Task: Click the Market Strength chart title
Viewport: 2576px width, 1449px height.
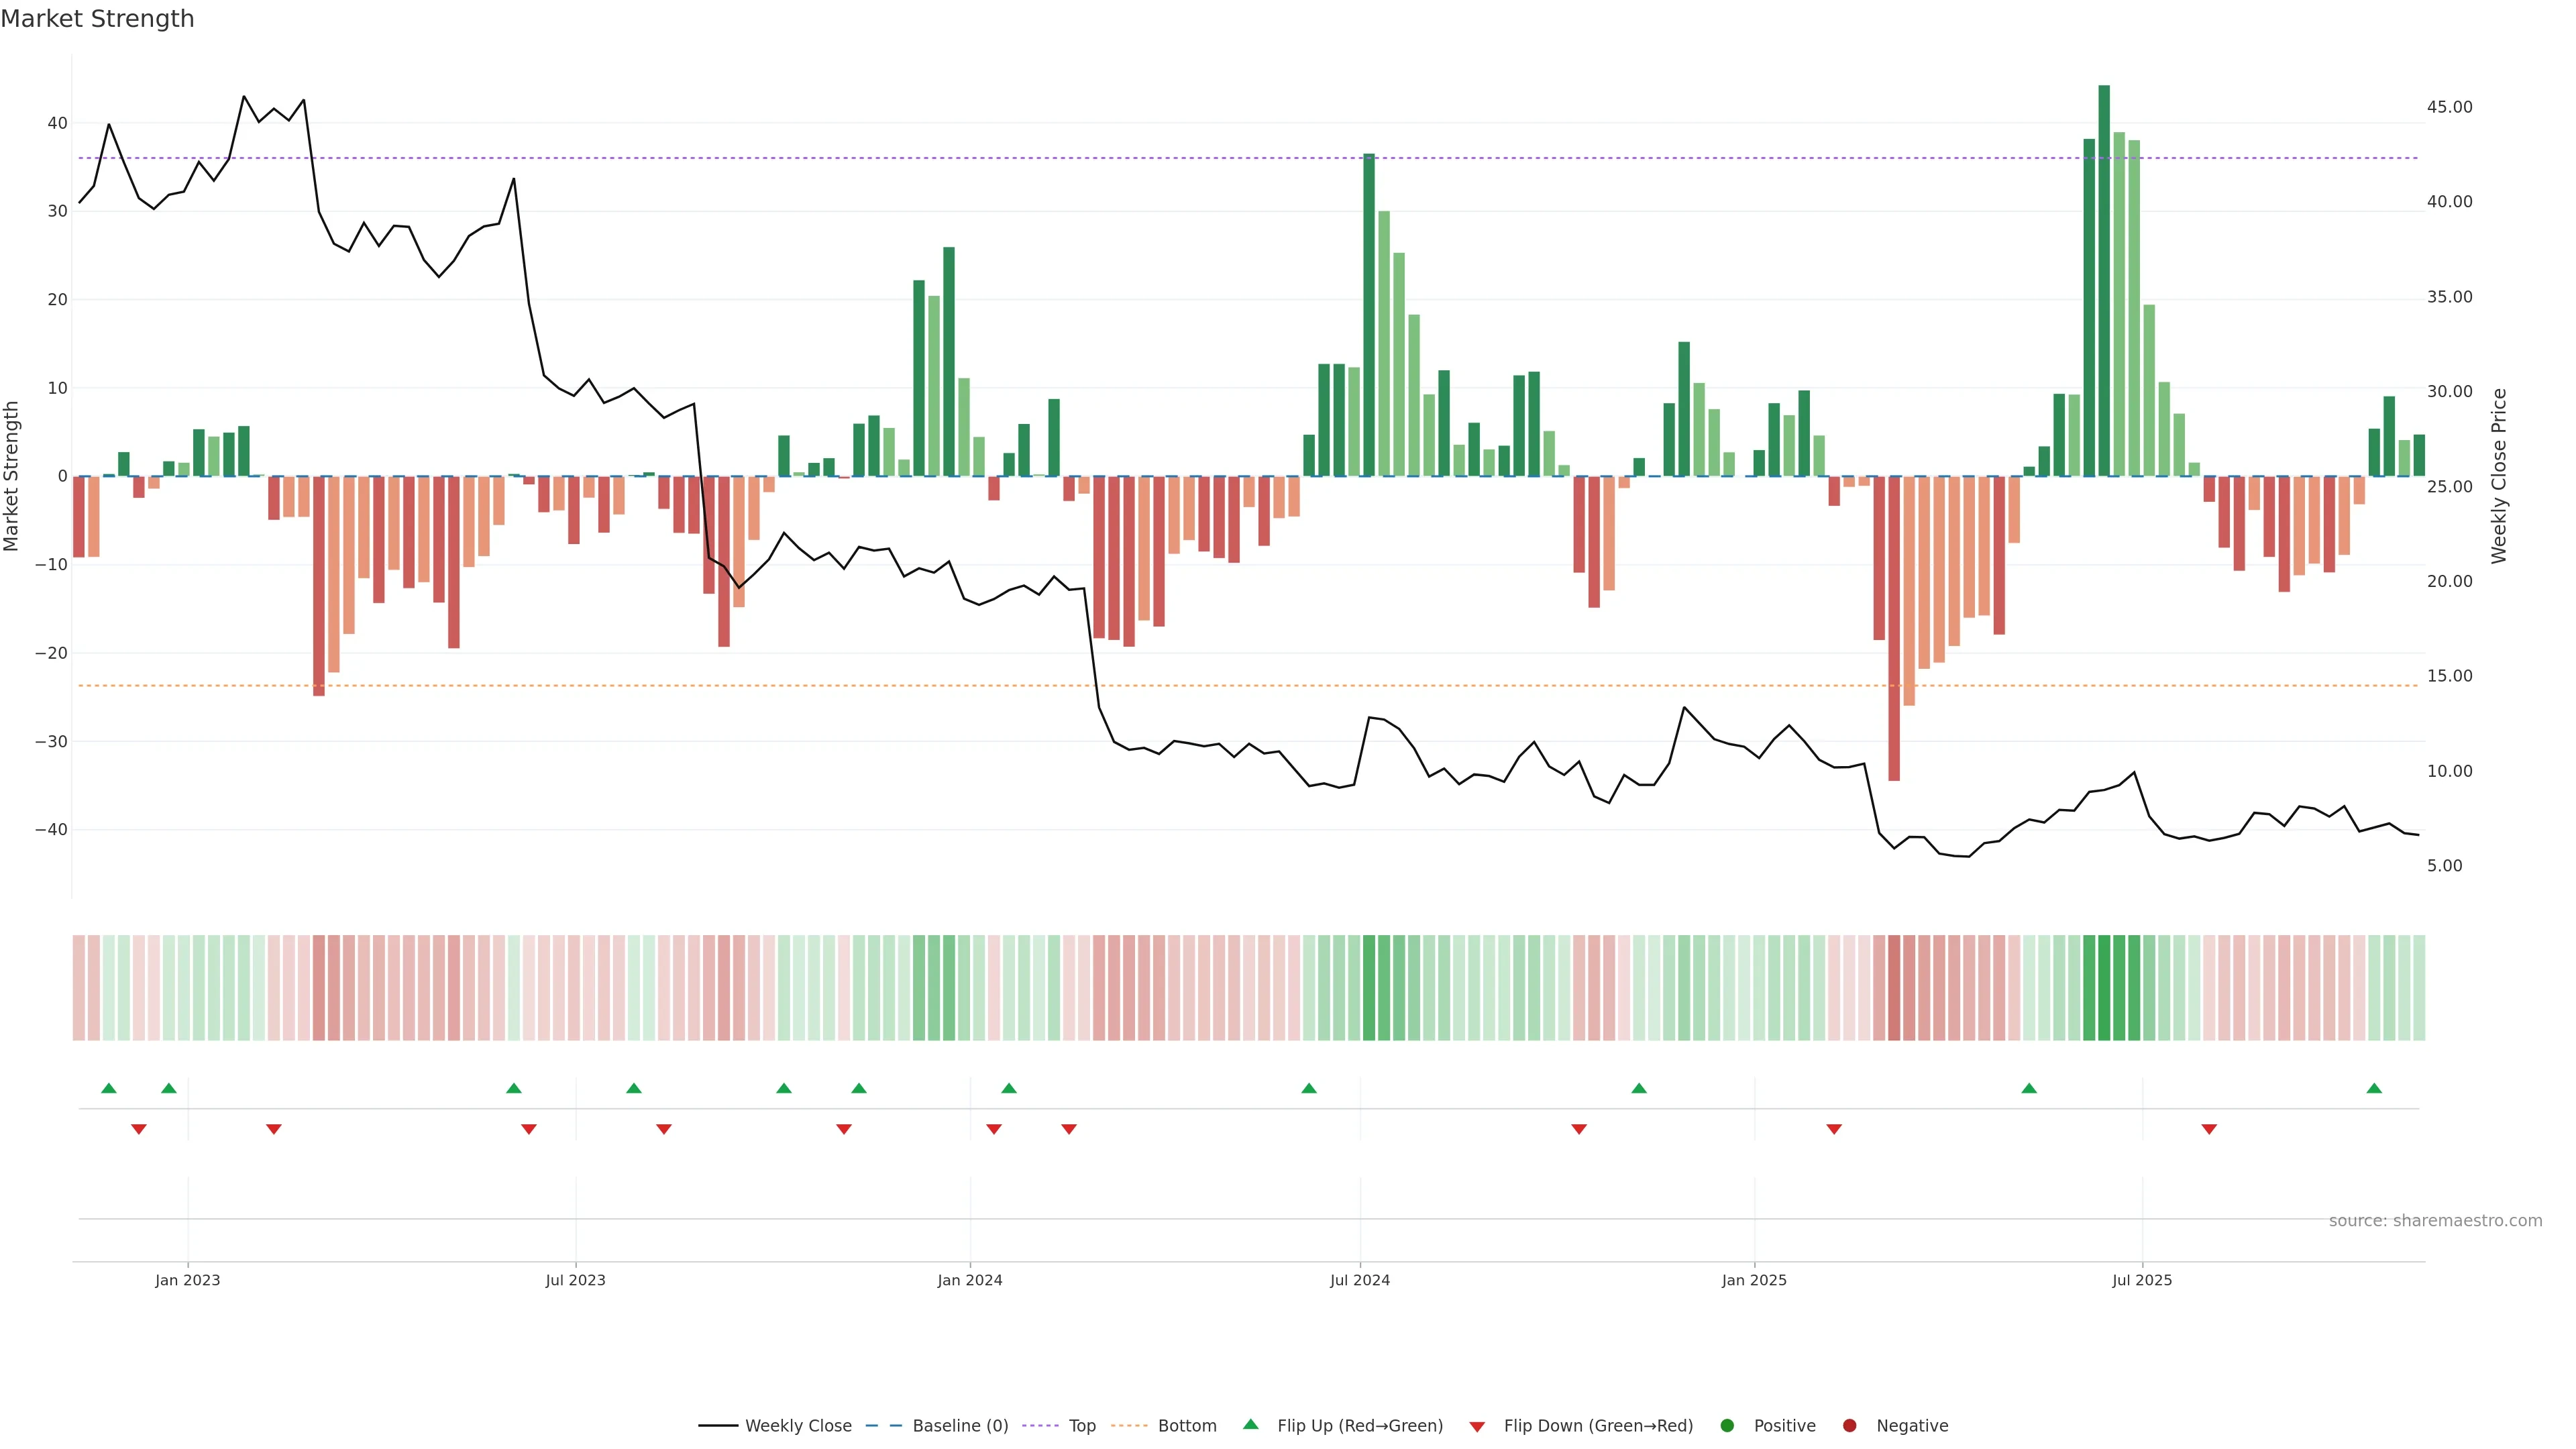Action: (97, 19)
